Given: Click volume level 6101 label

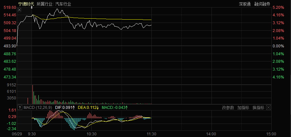Looking at the screenshot, I should (11, 92).
